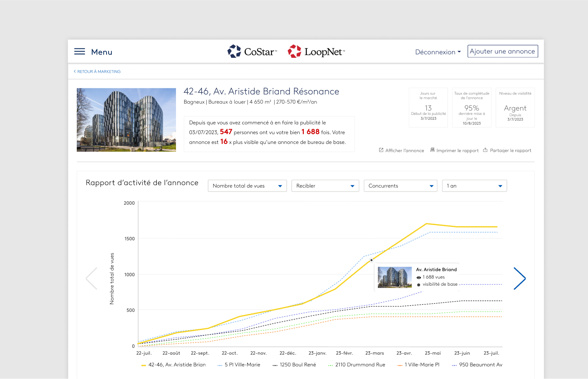Toggle the 2110 Drummond Rue legend series
The width and height of the screenshot is (588, 379).
(x=357, y=365)
